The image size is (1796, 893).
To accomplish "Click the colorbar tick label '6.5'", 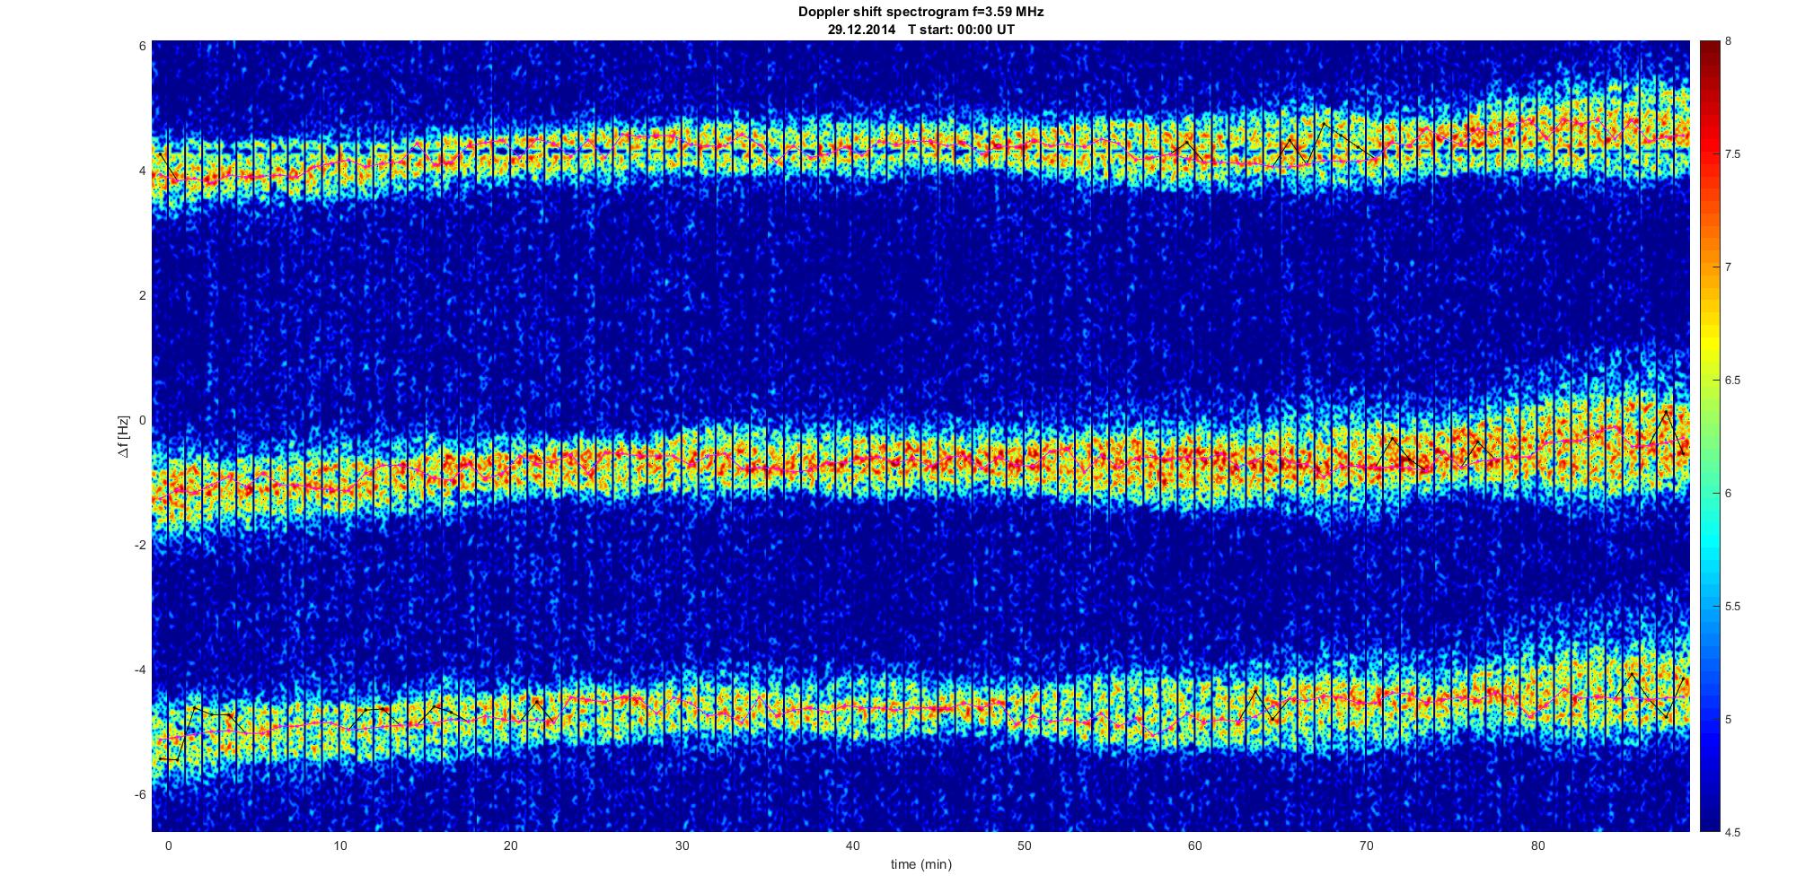I will tap(1733, 381).
